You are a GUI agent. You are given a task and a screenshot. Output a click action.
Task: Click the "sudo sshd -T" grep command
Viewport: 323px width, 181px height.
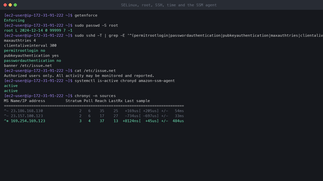point(199,35)
